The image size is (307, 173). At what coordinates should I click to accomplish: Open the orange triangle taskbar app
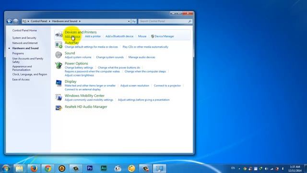(x=62, y=169)
